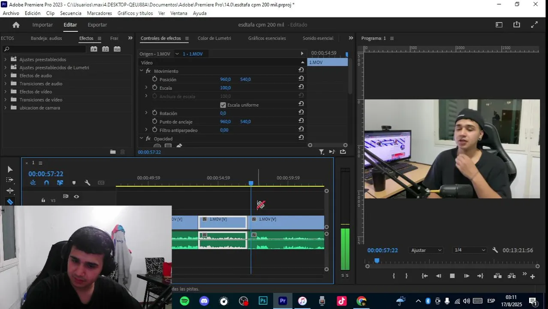
Task: Maximize video output fullscreen icon
Action: pyautogui.click(x=534, y=25)
